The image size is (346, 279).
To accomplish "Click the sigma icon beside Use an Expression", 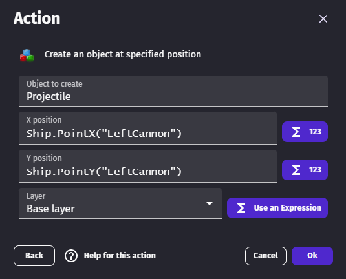I will (x=241, y=208).
